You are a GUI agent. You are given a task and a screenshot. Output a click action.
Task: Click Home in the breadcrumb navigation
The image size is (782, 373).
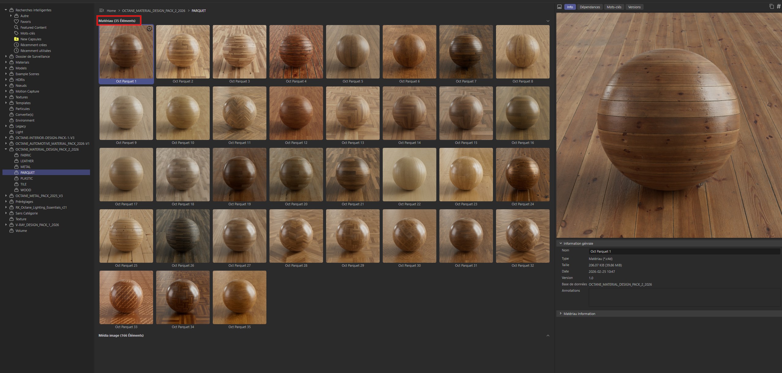(x=111, y=10)
